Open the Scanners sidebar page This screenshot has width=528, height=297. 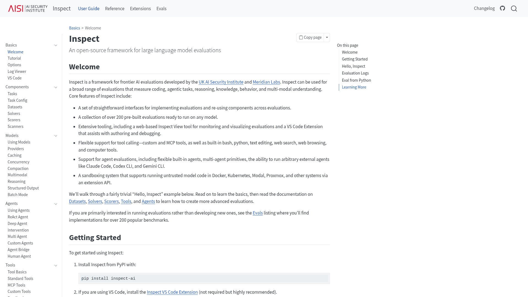[x=15, y=127]
